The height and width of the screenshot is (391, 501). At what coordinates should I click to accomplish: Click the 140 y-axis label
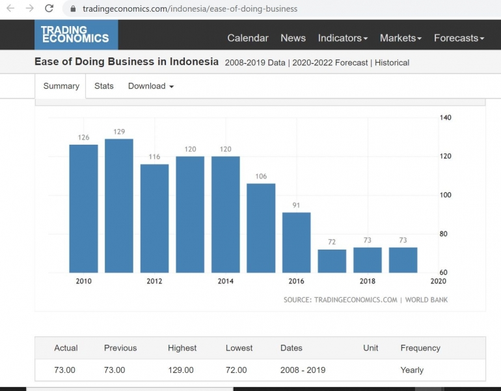click(x=446, y=117)
